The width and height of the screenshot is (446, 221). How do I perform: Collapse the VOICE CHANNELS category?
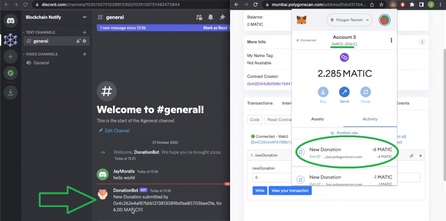click(41, 54)
